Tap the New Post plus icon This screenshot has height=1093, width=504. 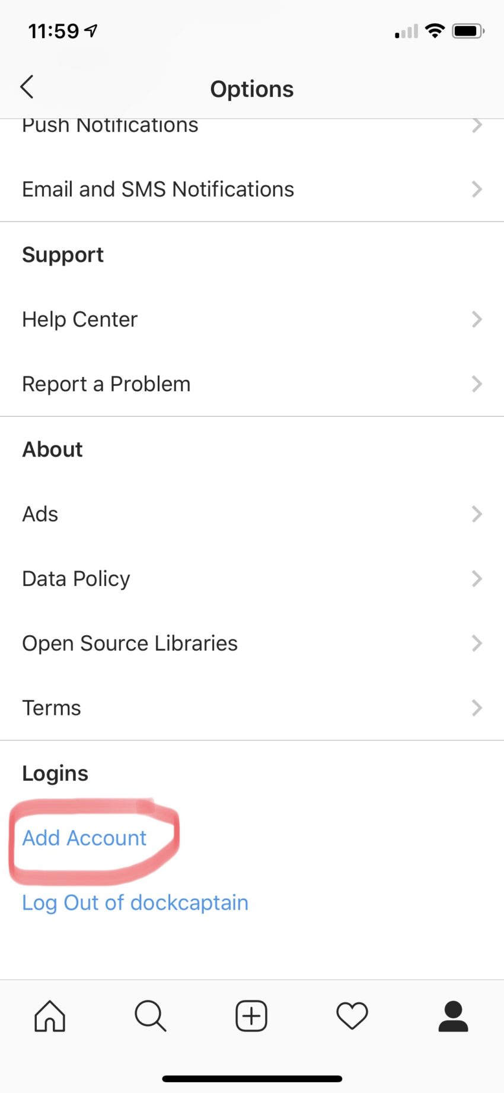[x=251, y=1016]
